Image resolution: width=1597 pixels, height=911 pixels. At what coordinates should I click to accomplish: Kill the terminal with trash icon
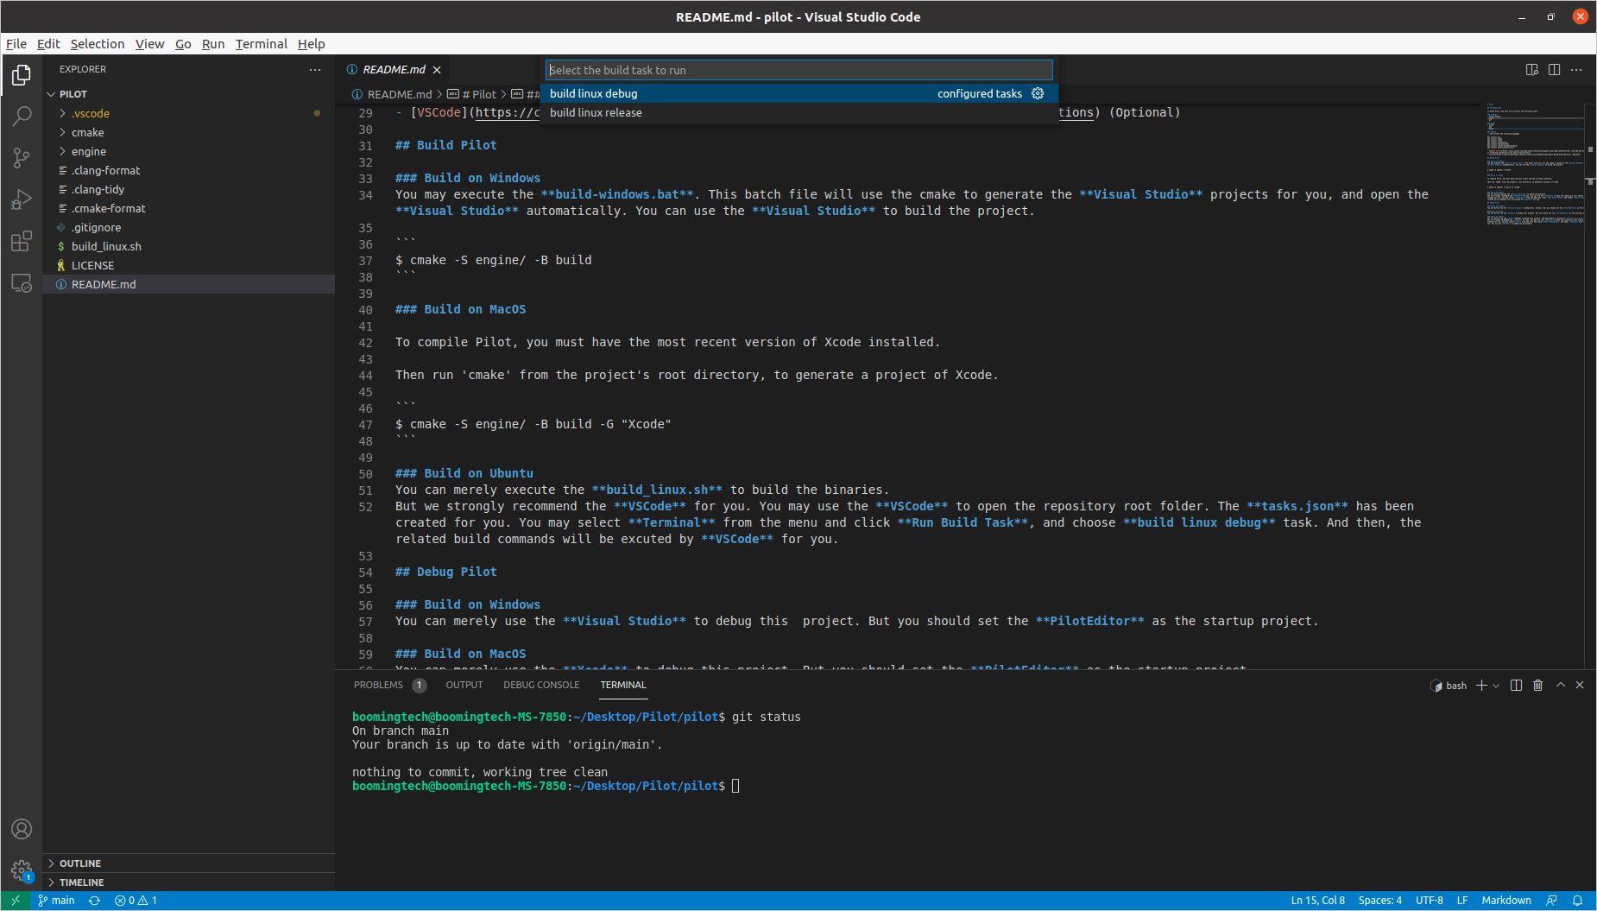click(1537, 685)
